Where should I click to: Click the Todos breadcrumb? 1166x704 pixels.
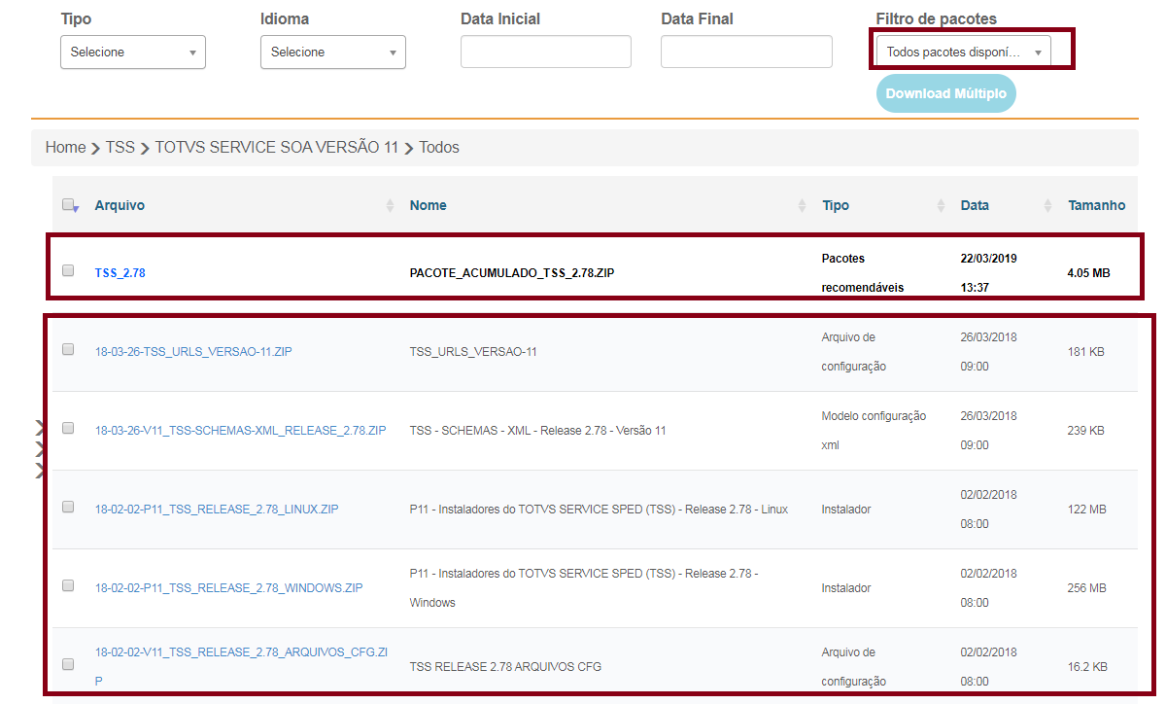point(439,148)
